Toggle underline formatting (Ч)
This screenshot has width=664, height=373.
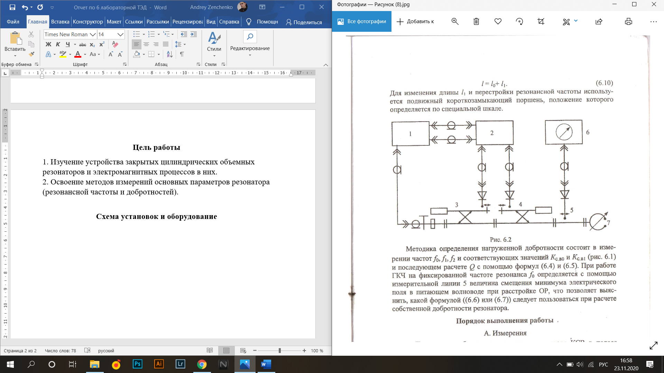click(x=68, y=45)
